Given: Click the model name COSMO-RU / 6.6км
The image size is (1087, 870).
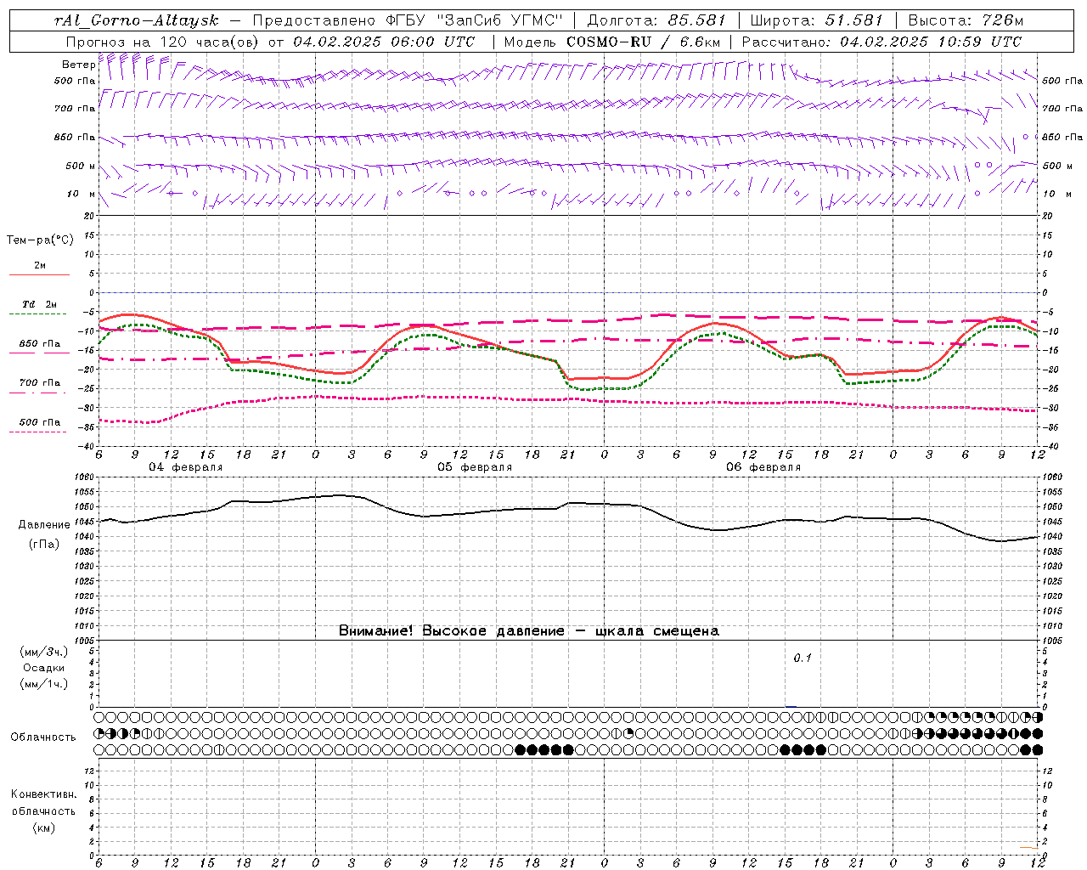Looking at the screenshot, I should pyautogui.click(x=643, y=42).
